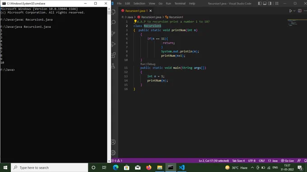Image resolution: width=307 pixels, height=172 pixels.
Task: Open Tab Size: 4 indentation selector
Action: tap(238, 161)
